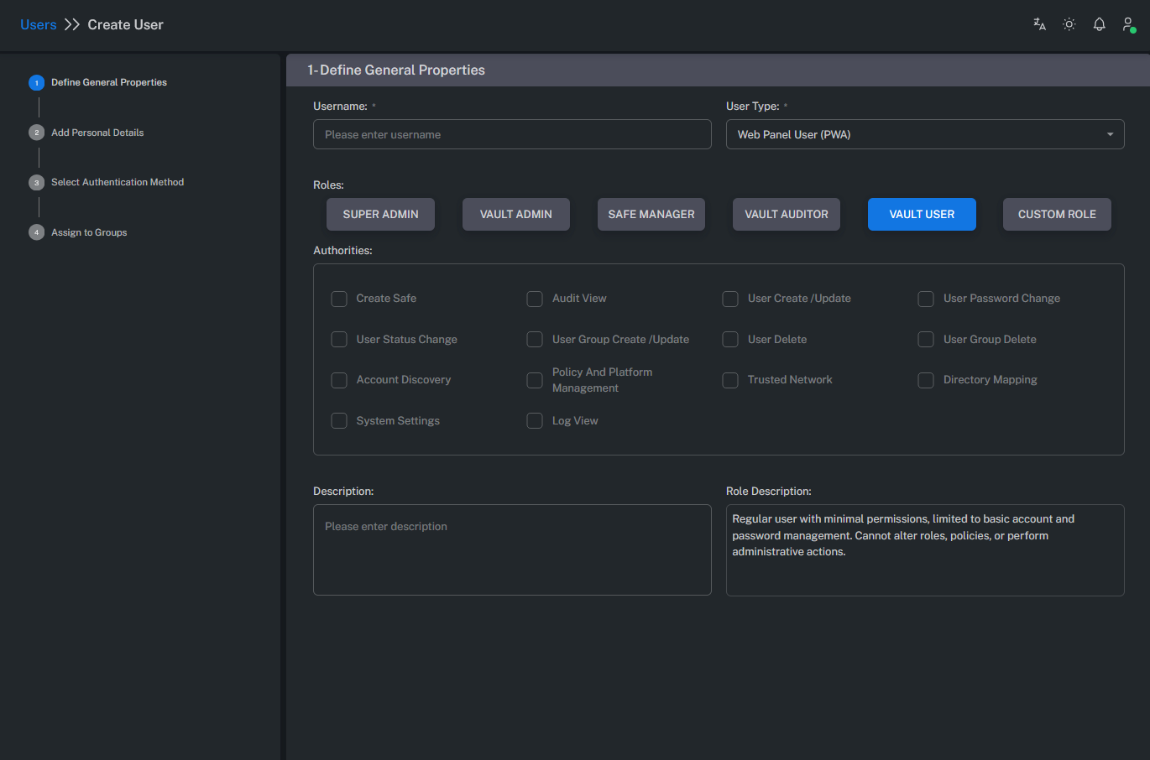Go to the Add Personal Details step
The width and height of the screenshot is (1150, 760).
[97, 132]
